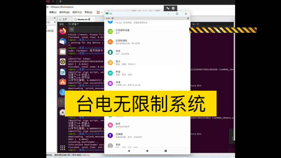Viewport: 281px width, 158px height.
Task: Open the Files manager dock icon
Action: coord(62,52)
